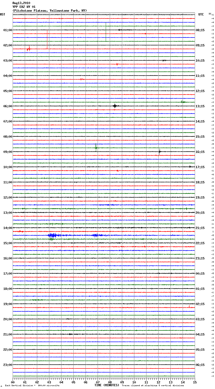The width and height of the screenshot is (215, 389).
Task: Select the 05:00 MST time label
Action: tap(8, 91)
